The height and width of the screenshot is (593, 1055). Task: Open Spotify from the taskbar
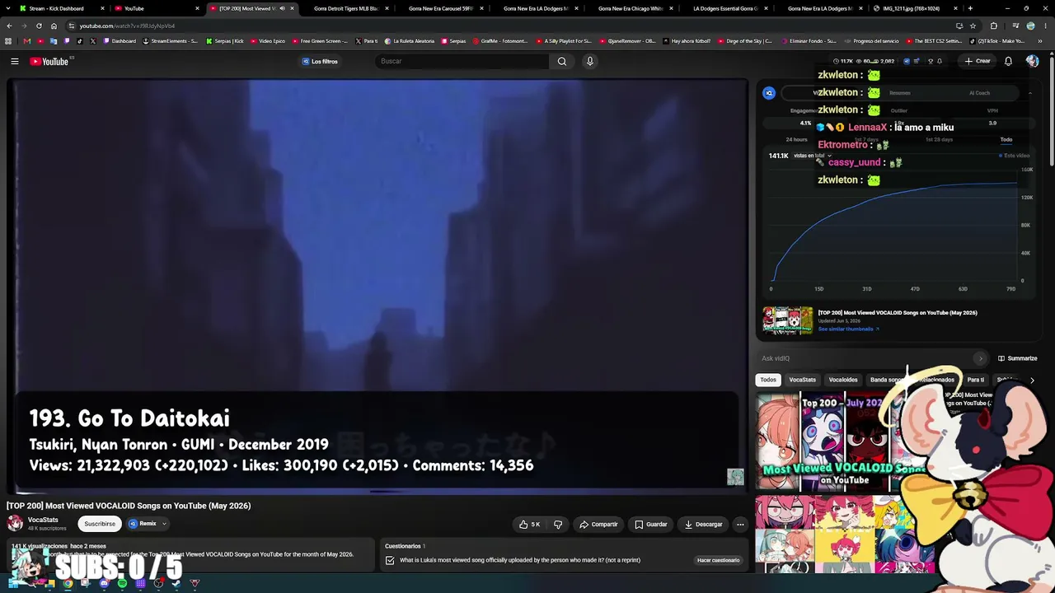122,583
